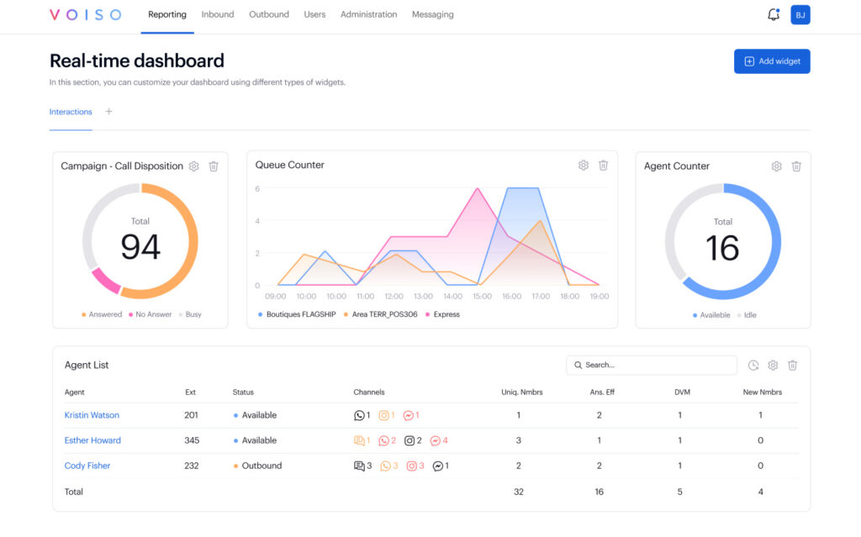Viewport: 861px width, 537px height.
Task: Open Agent List settings gear
Action: (773, 365)
